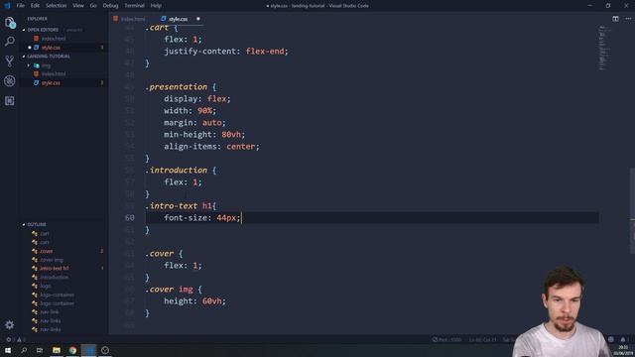Screen dimensions: 635x357
Task: Click the VS Code logo in title bar
Action: tap(7, 6)
